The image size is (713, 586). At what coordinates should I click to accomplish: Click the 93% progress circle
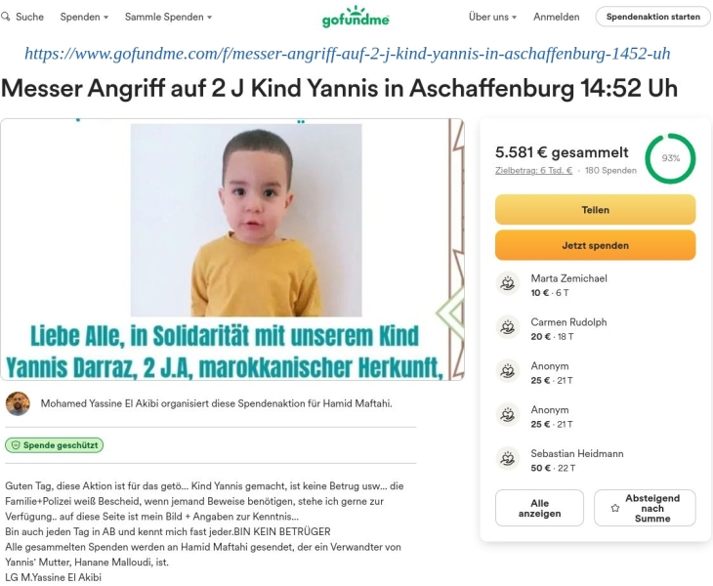coord(670,158)
